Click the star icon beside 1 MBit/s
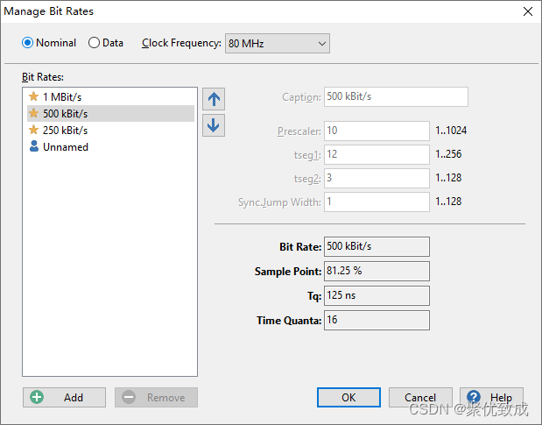Image resolution: width=542 pixels, height=425 pixels. click(33, 96)
